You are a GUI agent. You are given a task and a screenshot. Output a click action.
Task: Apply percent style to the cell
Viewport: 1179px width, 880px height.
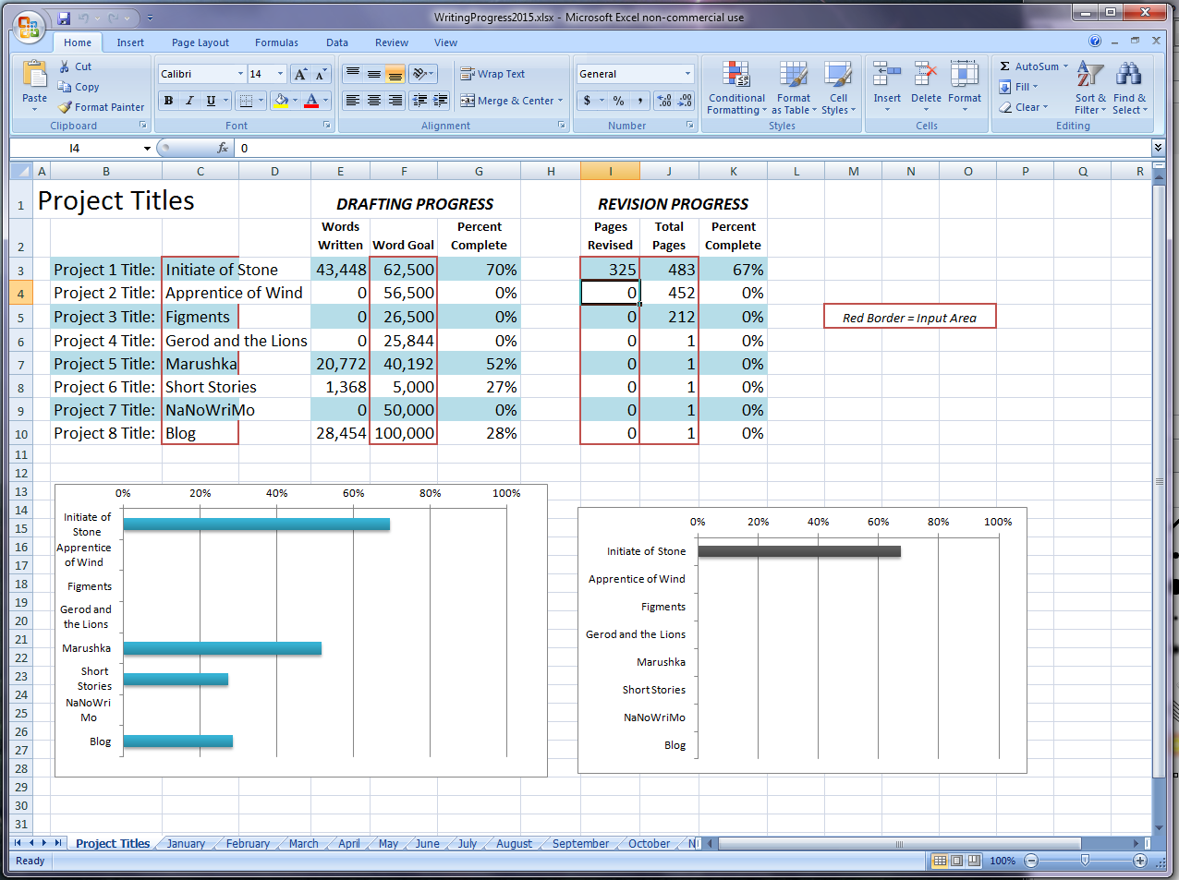[618, 101]
